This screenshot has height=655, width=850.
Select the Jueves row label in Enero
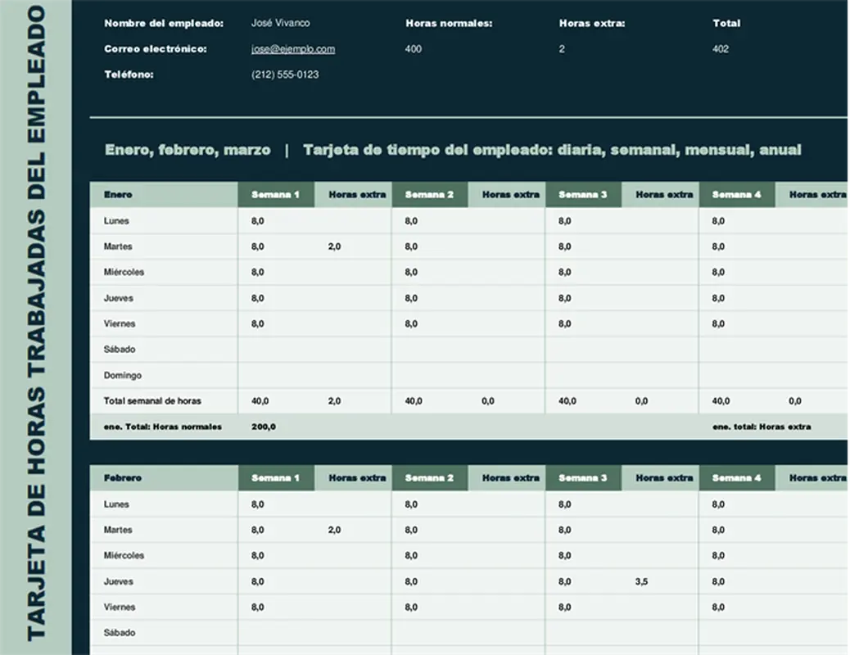pyautogui.click(x=119, y=298)
